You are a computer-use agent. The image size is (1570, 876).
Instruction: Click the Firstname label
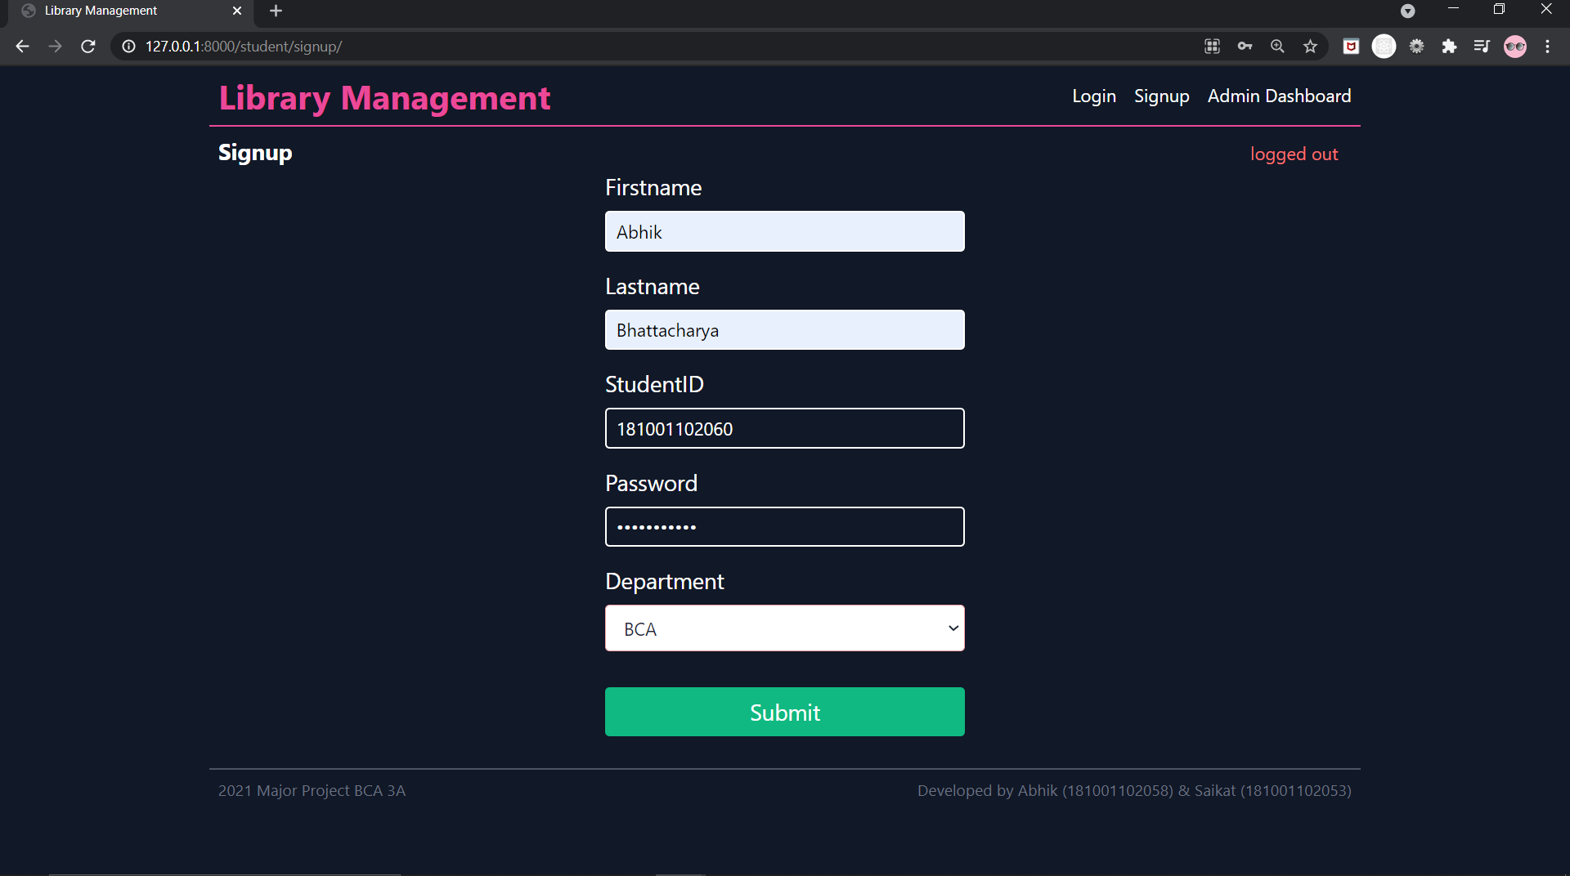click(x=653, y=188)
